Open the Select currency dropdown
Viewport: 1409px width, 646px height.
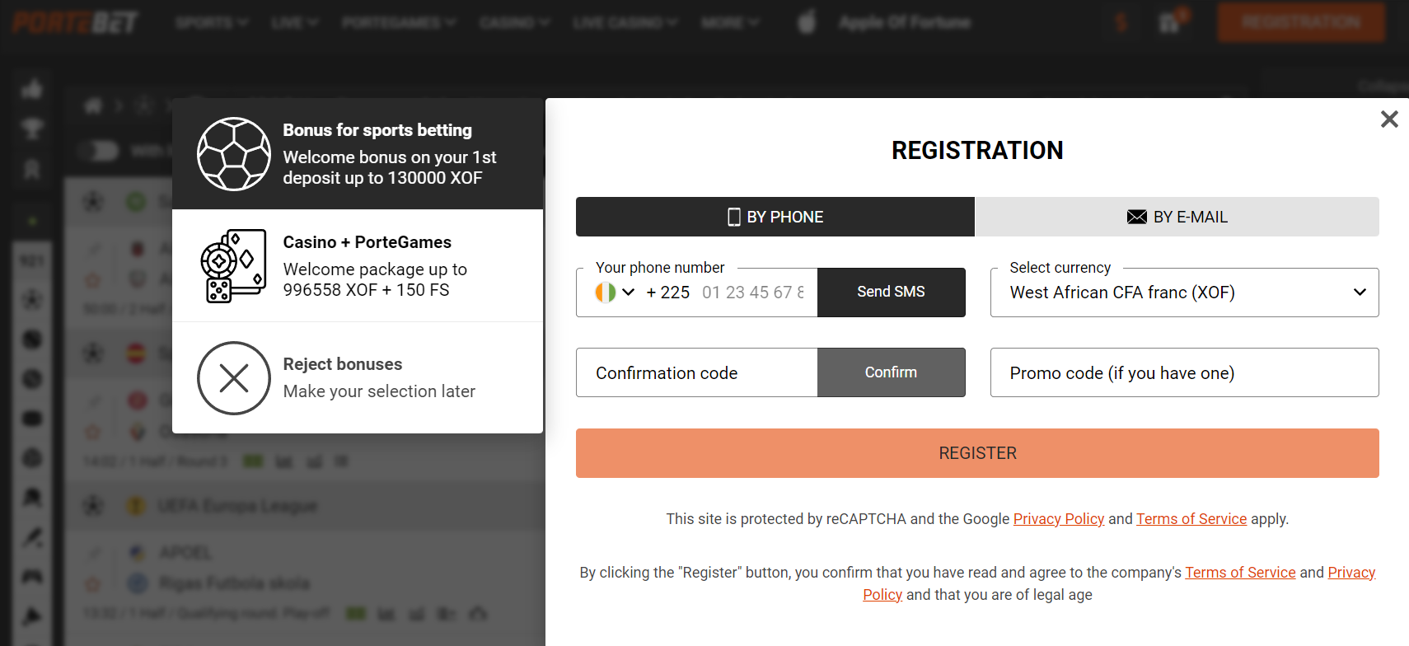click(x=1184, y=293)
